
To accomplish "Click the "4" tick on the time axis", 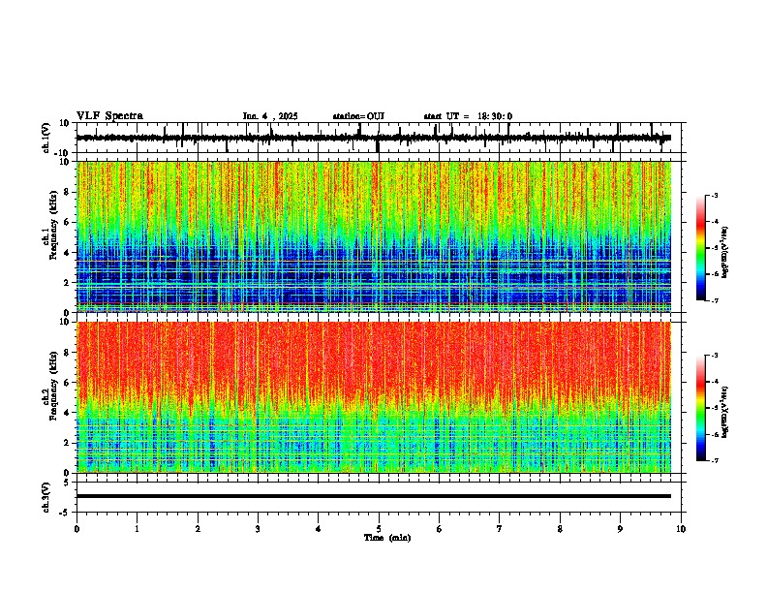I will pyautogui.click(x=319, y=529).
